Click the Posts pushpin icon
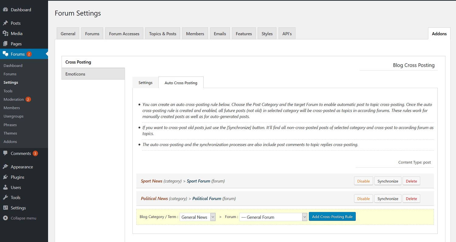The height and width of the screenshot is (242, 456). pos(5,23)
